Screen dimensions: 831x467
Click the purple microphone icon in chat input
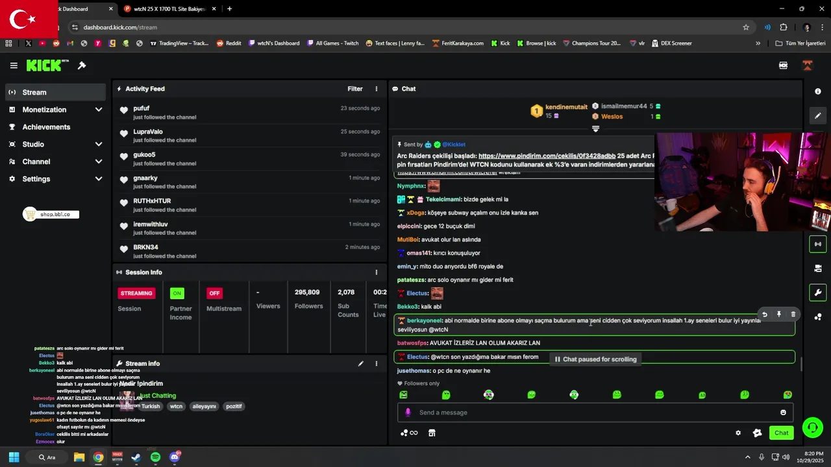(x=408, y=413)
